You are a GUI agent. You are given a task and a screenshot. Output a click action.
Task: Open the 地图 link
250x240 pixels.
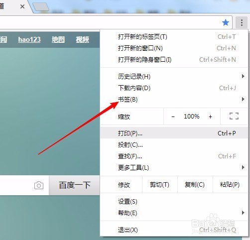click(58, 39)
